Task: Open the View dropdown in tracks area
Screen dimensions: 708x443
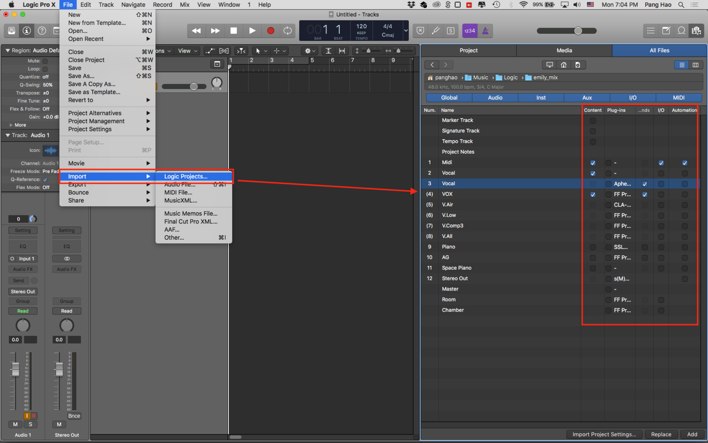Action: point(188,51)
